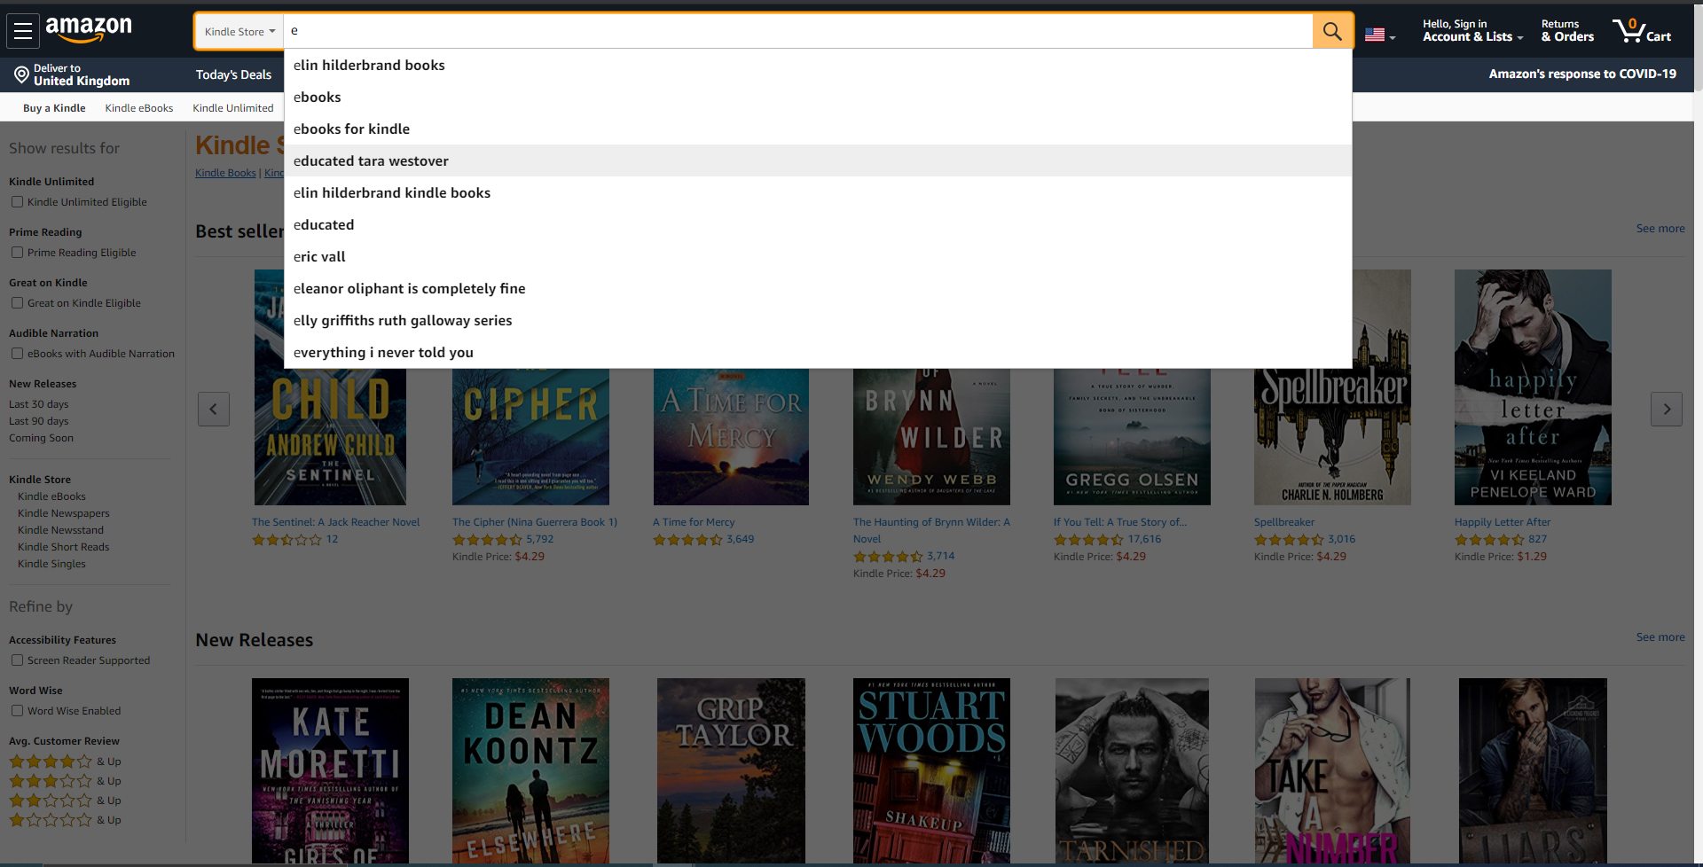Open Spellbreaker book cover
1703x867 pixels.
pyautogui.click(x=1332, y=436)
